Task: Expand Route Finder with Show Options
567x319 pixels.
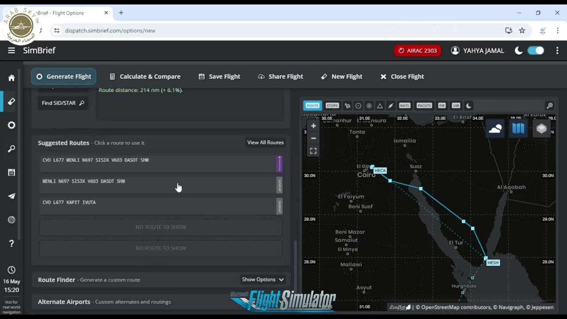Action: click(263, 280)
